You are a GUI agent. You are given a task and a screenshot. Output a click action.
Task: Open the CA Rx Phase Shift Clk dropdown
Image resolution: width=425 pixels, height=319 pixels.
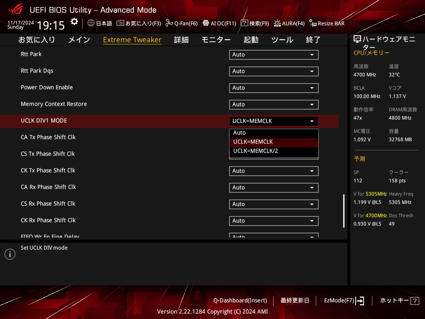274,187
